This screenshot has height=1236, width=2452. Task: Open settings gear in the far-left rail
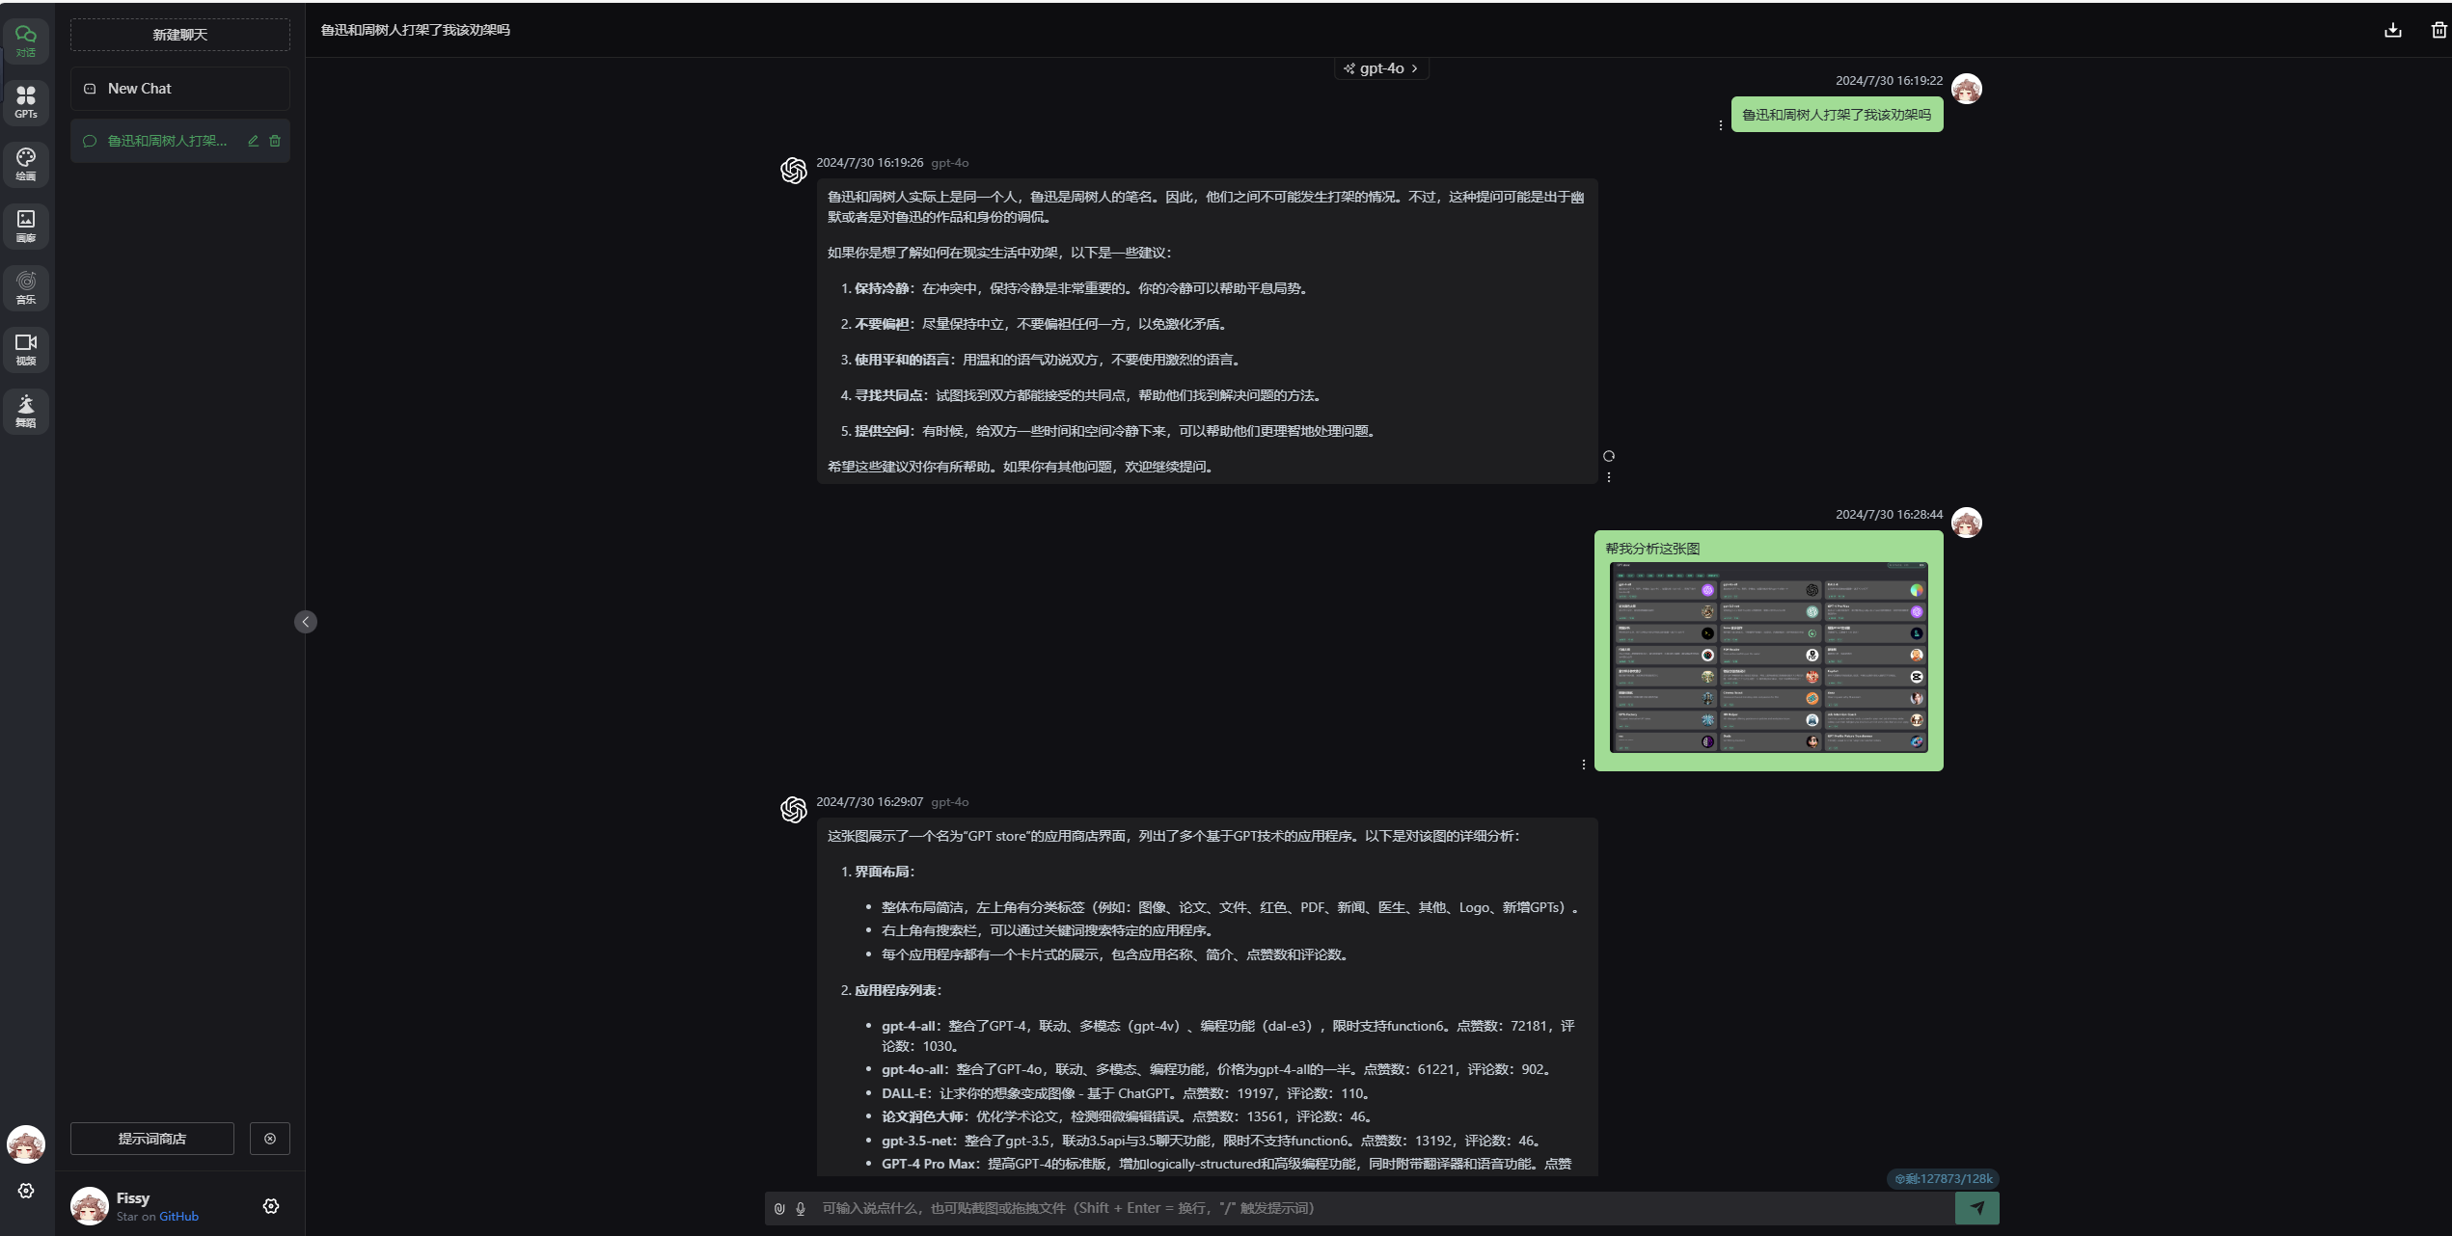(x=26, y=1191)
